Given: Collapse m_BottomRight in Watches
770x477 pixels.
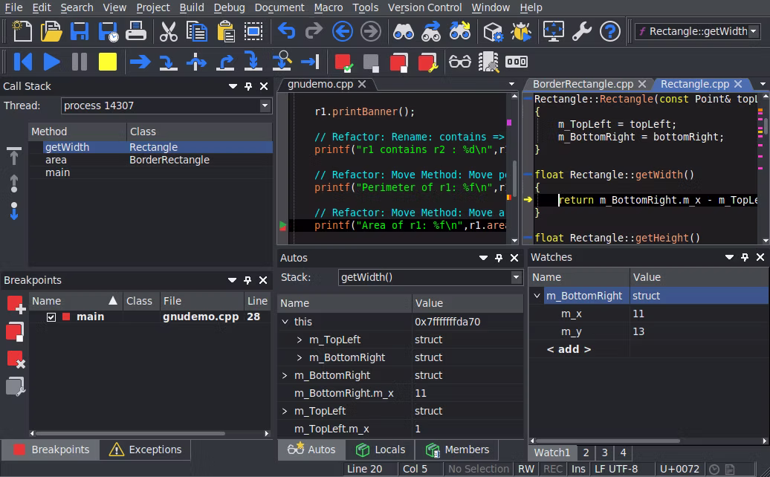Looking at the screenshot, I should pyautogui.click(x=537, y=296).
